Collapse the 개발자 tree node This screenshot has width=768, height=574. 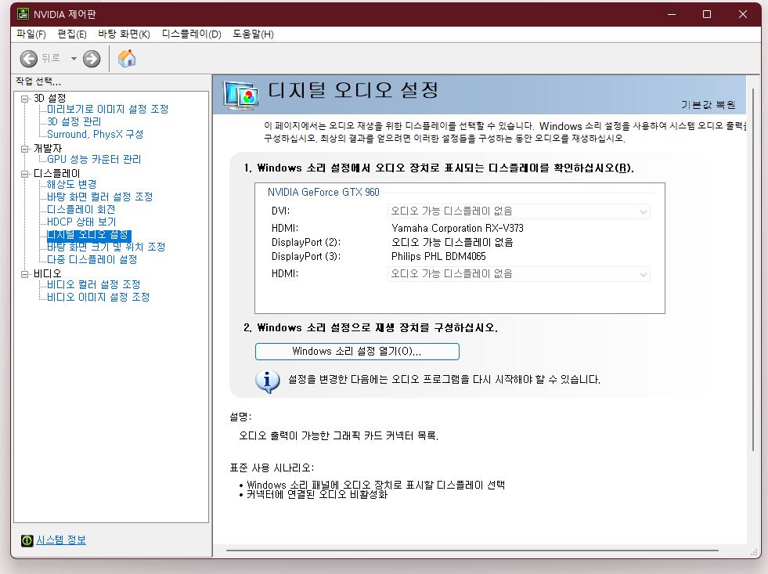pos(24,149)
